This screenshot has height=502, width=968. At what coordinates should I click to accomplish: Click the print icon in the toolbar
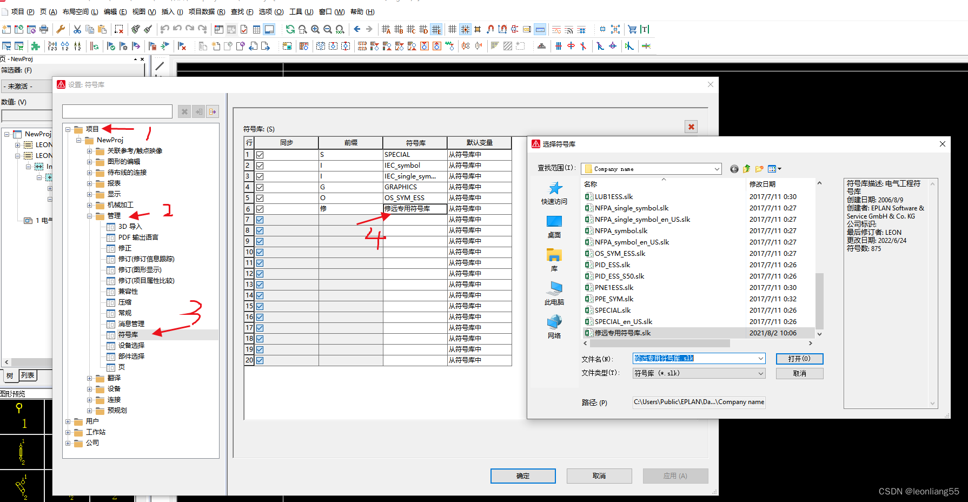pyautogui.click(x=44, y=29)
